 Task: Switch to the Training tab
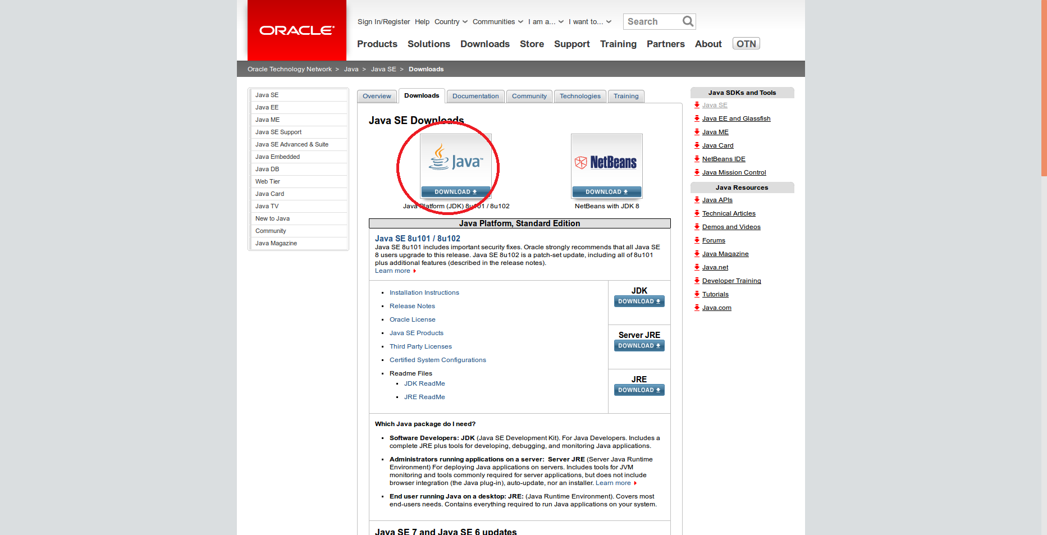click(x=626, y=97)
